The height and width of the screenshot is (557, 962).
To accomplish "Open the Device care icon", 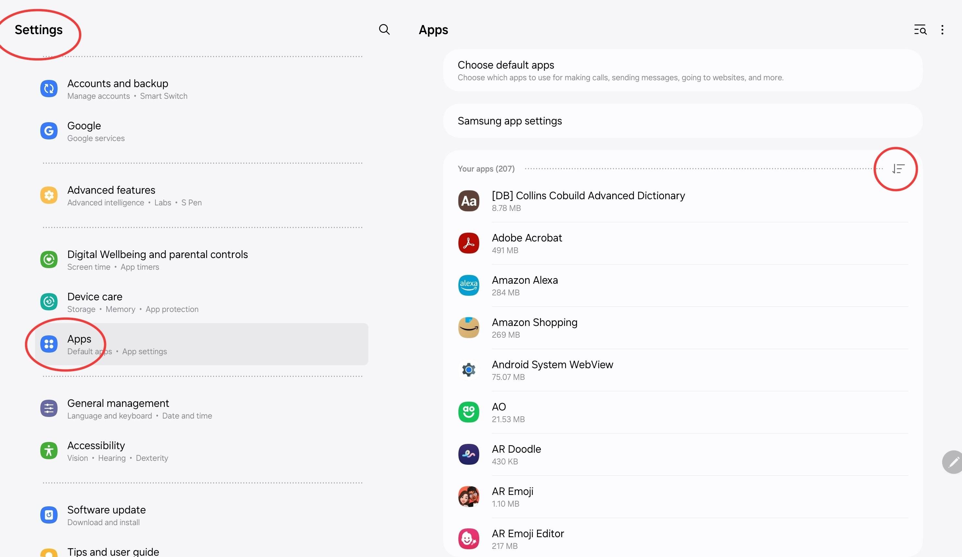I will pyautogui.click(x=48, y=301).
